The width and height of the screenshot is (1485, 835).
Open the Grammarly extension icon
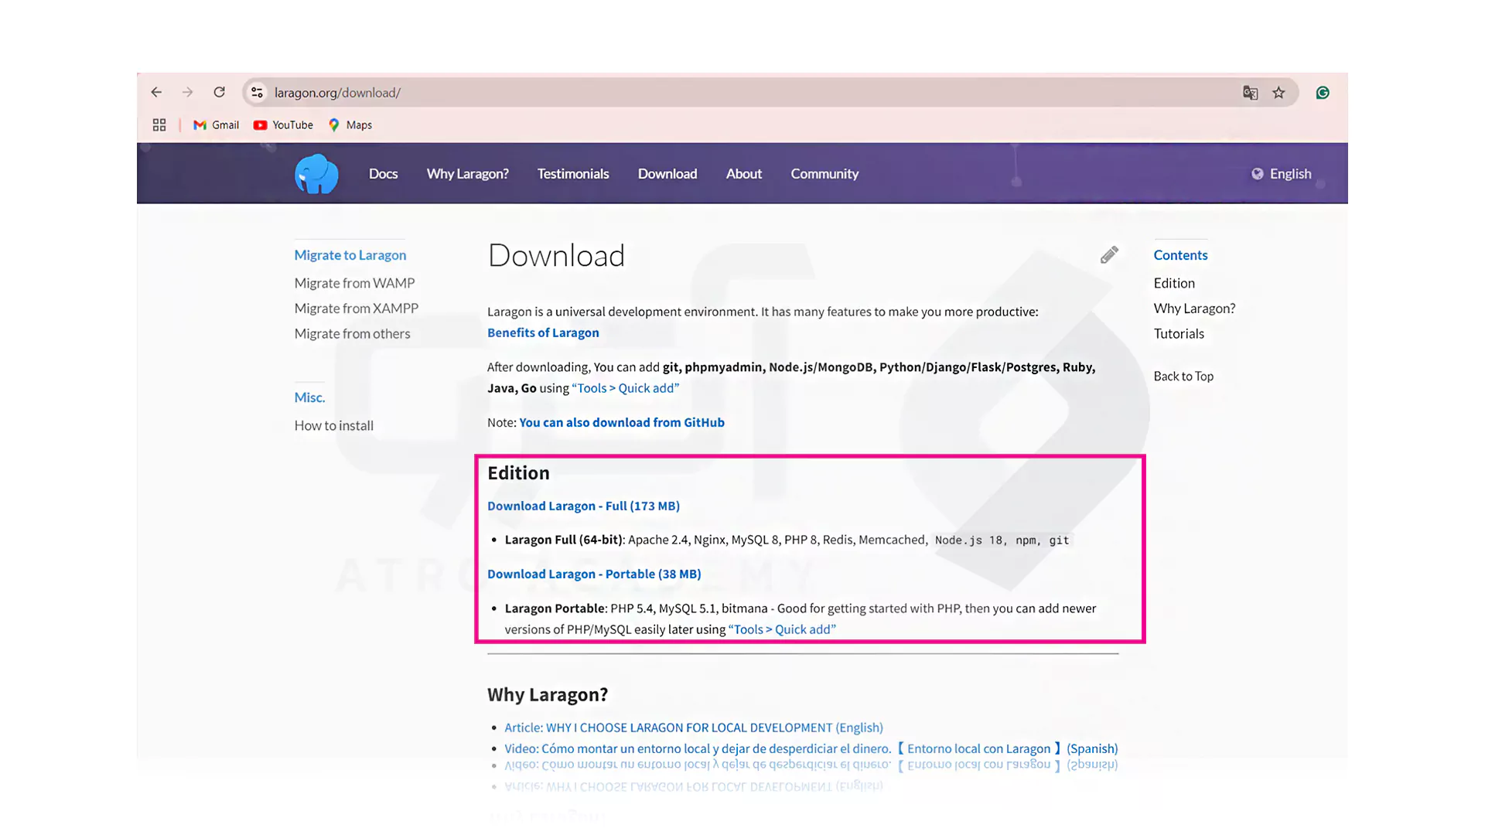click(1323, 93)
